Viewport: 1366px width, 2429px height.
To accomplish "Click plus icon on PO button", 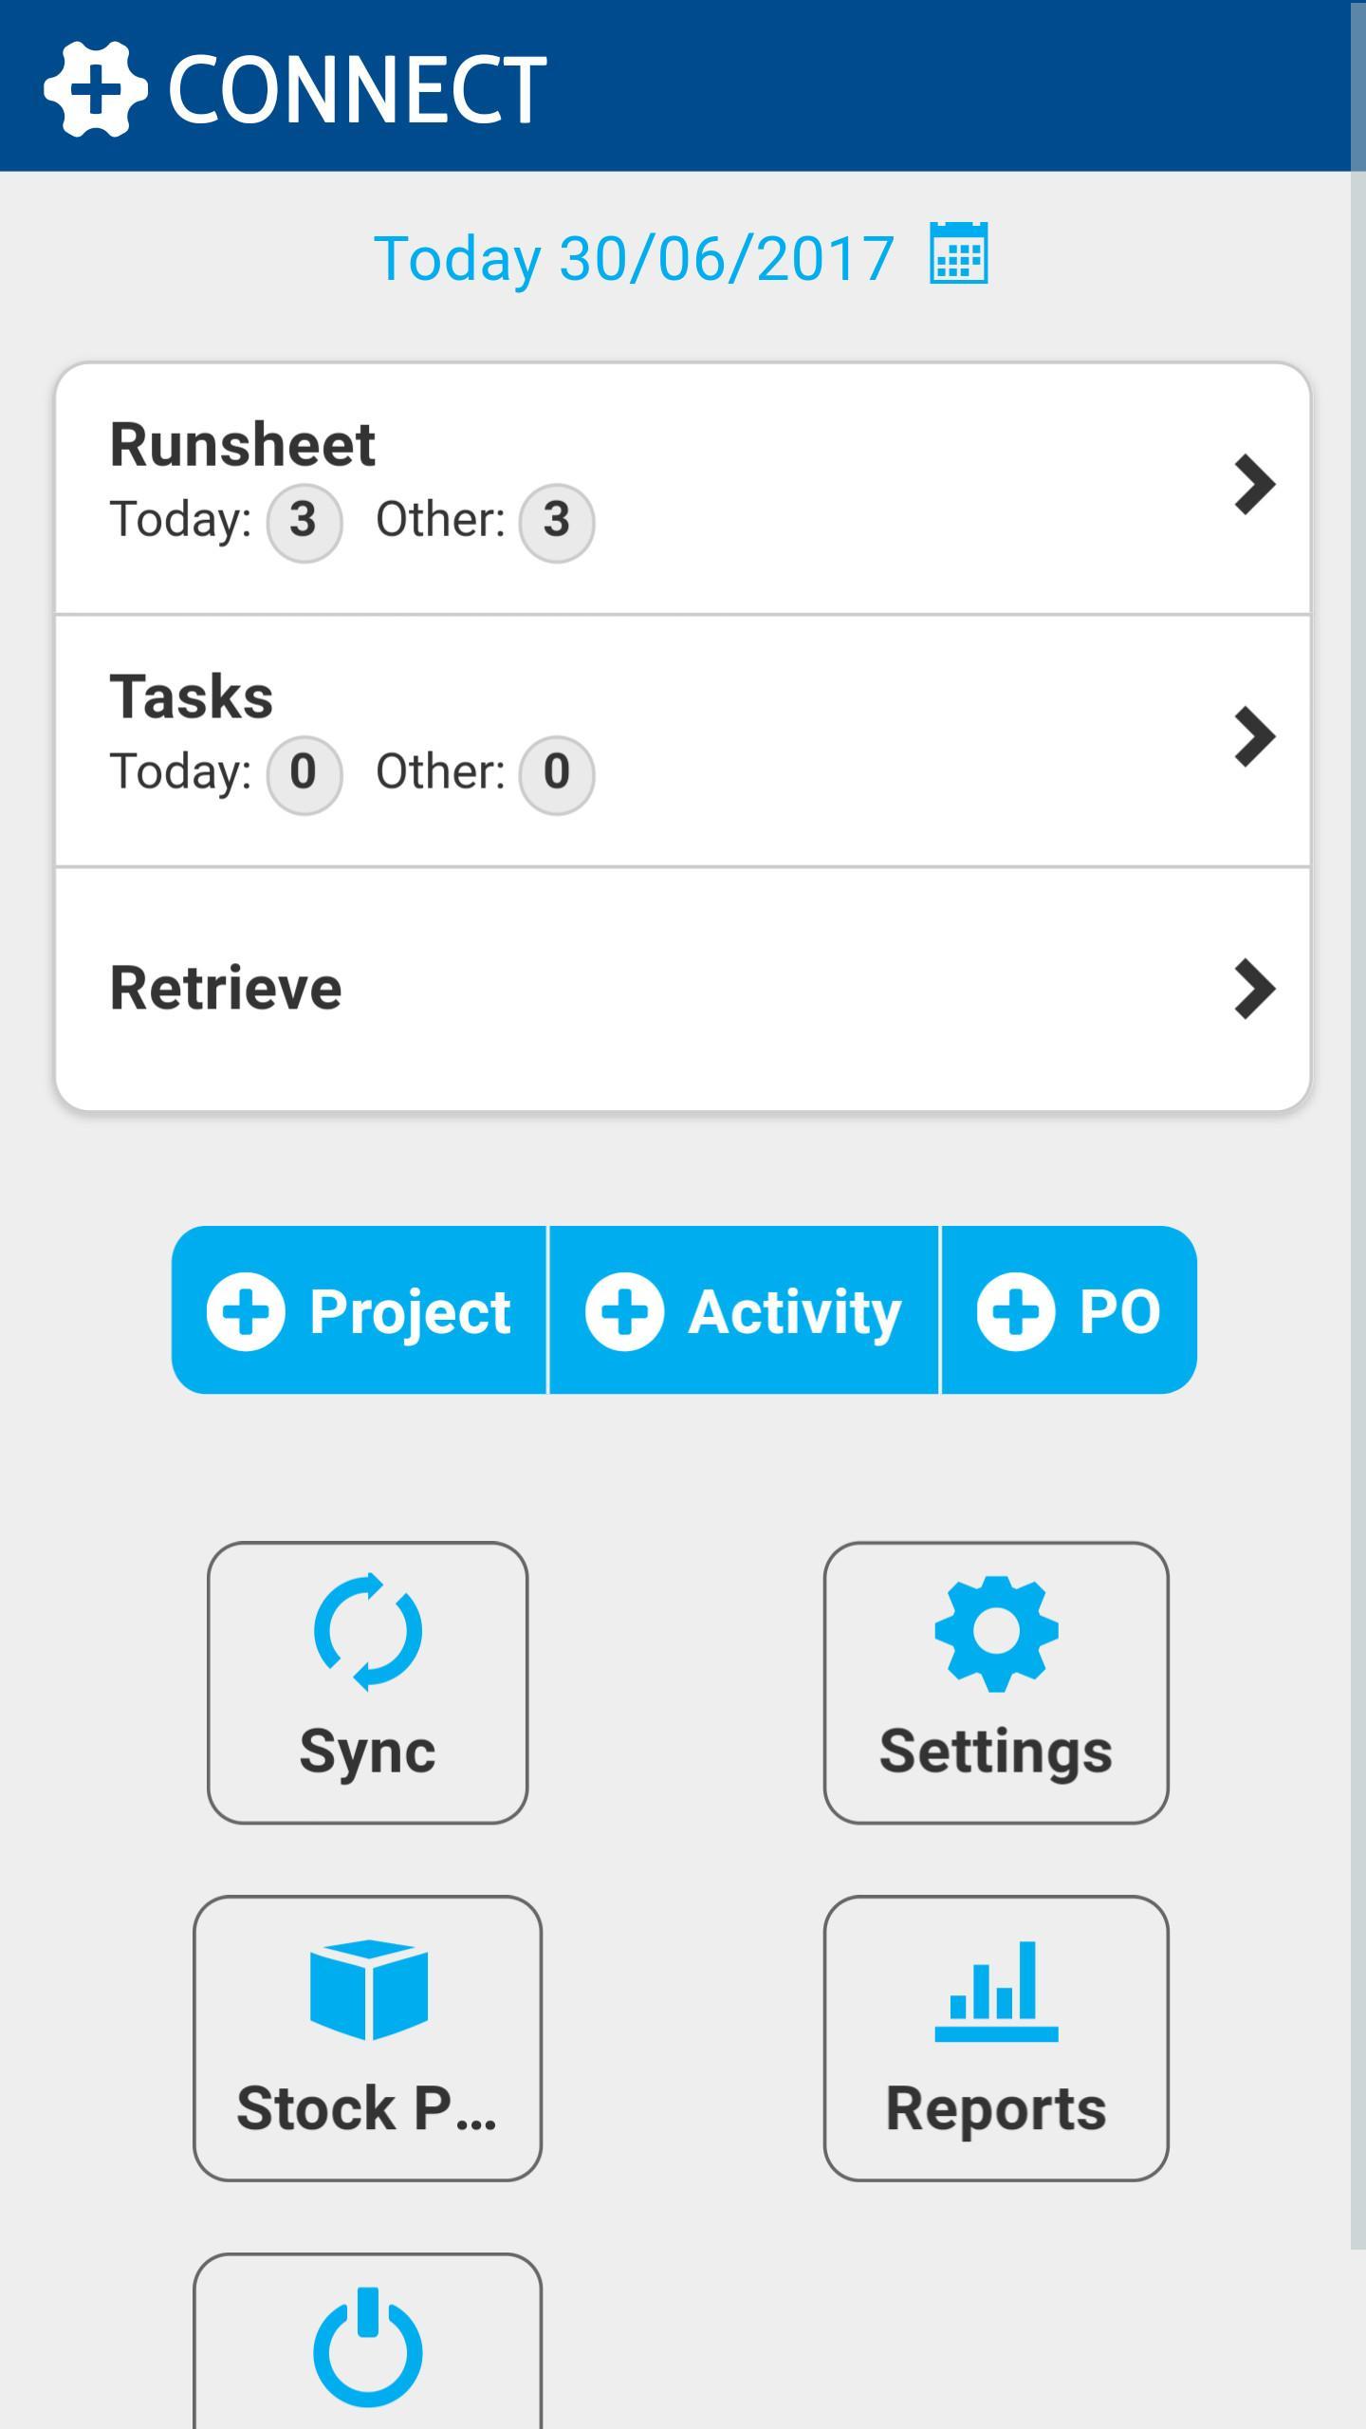I will (1015, 1311).
